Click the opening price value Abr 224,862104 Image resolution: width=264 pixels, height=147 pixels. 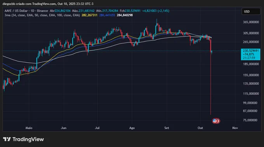(x=60, y=11)
